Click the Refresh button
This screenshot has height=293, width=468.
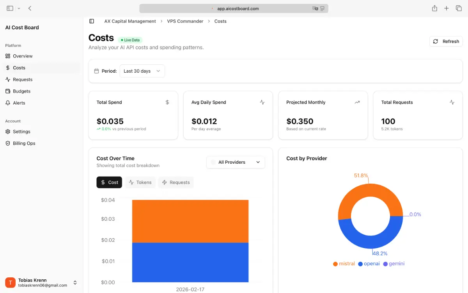pyautogui.click(x=446, y=41)
